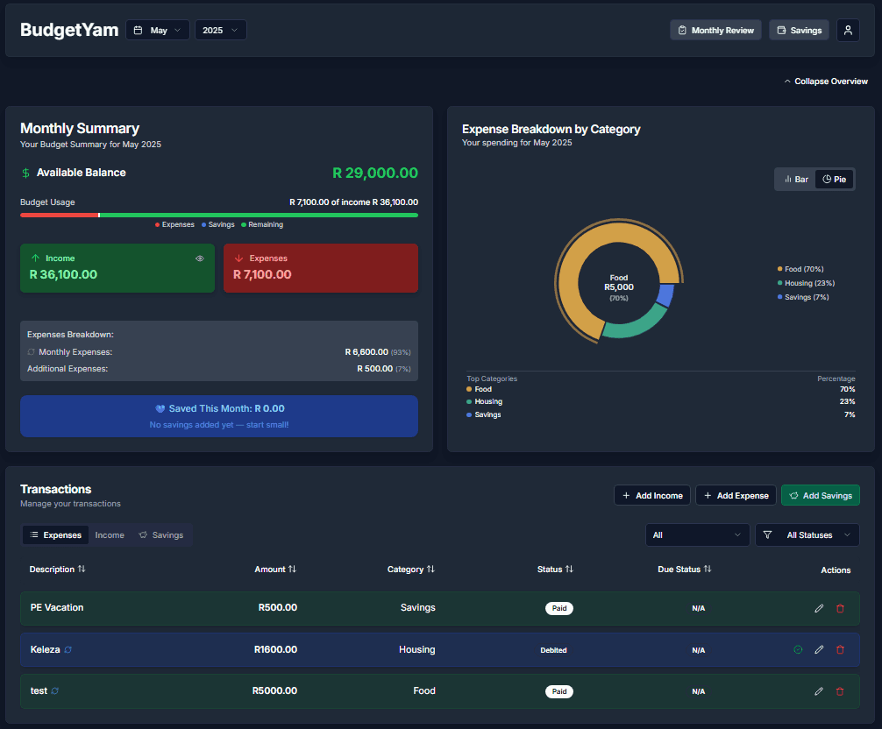The width and height of the screenshot is (882, 729).
Task: Click the Add Expense button
Action: click(735, 495)
